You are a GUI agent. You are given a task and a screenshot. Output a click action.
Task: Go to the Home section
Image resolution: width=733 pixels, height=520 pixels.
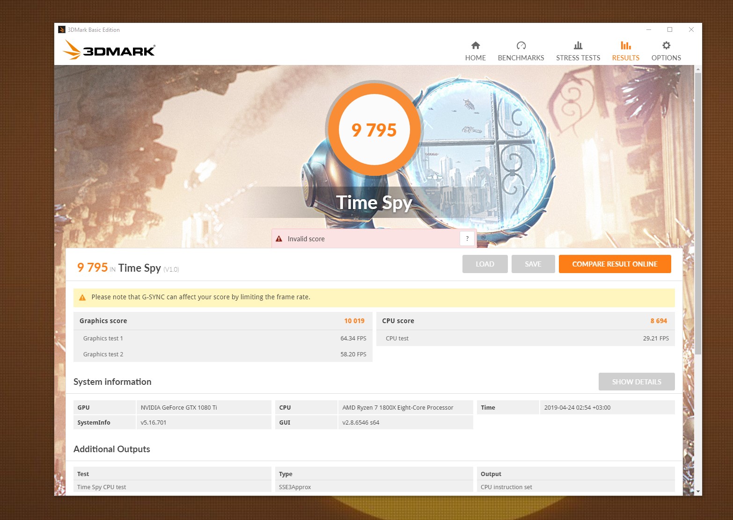[475, 51]
